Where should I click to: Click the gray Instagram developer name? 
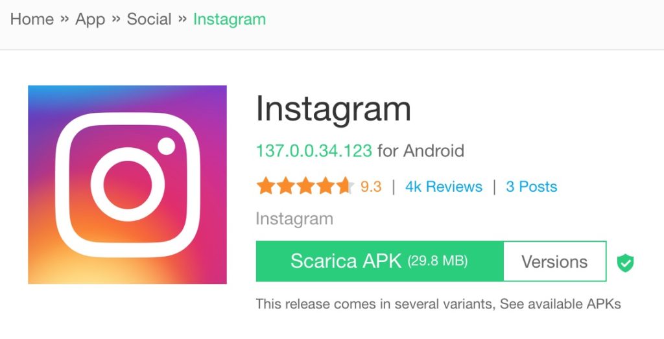(294, 219)
